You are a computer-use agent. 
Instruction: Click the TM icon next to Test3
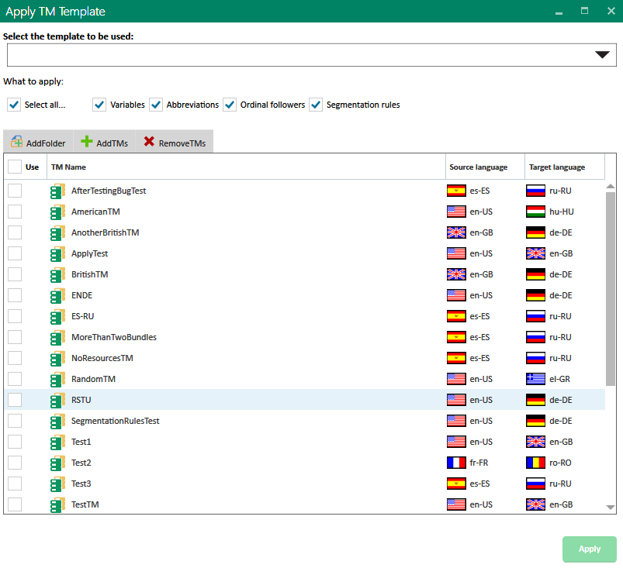click(57, 484)
